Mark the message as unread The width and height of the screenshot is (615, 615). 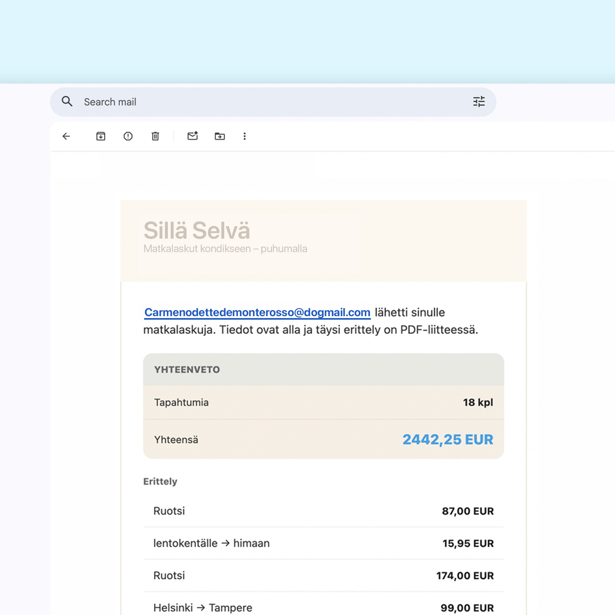pos(193,136)
